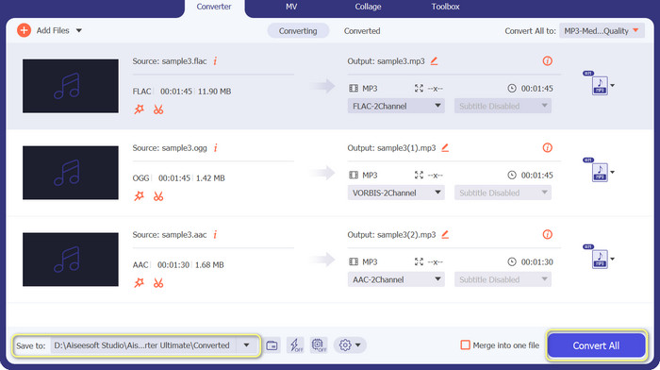Open edit effects star for sample3.aac
Image resolution: width=660 pixels, height=370 pixels.
click(x=139, y=283)
